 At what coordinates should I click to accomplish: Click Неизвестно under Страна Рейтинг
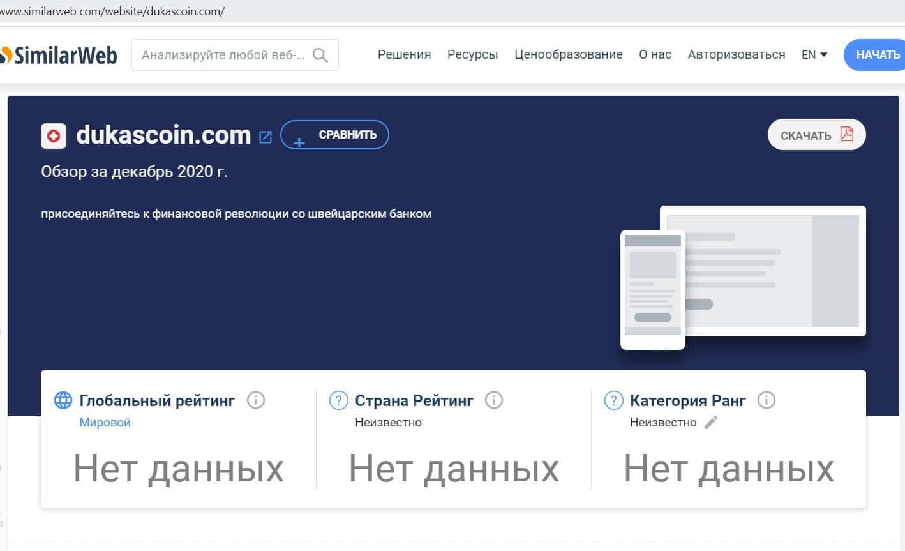click(388, 422)
